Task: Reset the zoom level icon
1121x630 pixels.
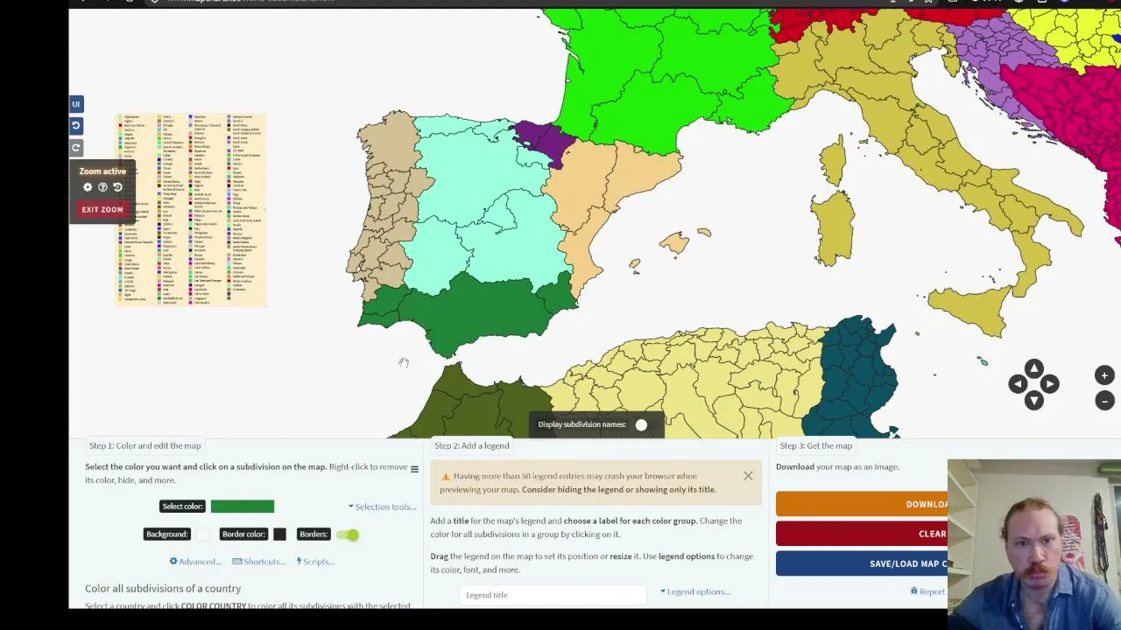Action: (117, 187)
